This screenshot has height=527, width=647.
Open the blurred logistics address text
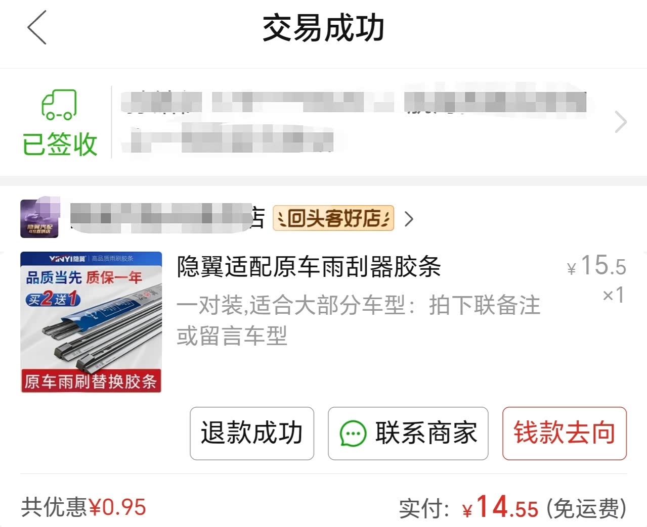tap(354, 122)
